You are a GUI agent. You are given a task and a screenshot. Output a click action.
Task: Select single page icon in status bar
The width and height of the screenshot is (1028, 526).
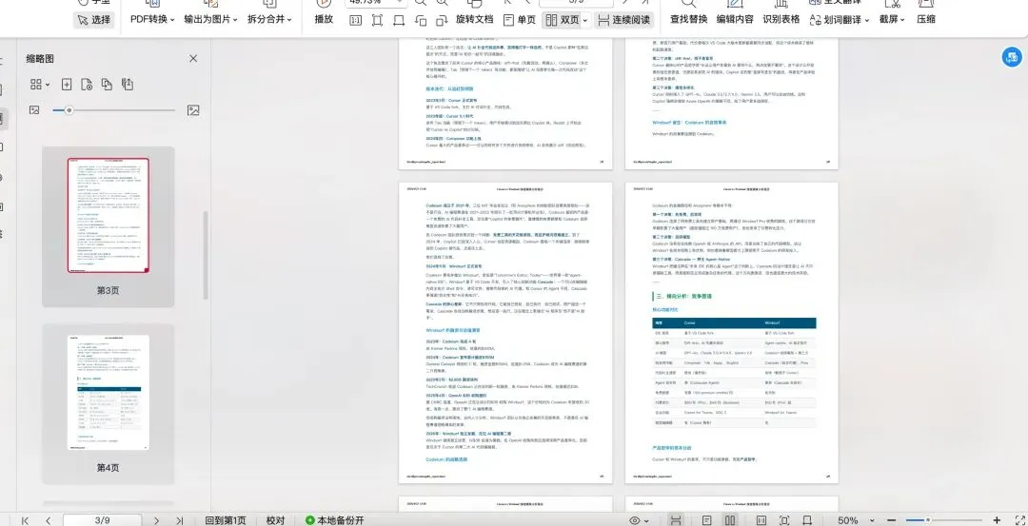coord(706,520)
